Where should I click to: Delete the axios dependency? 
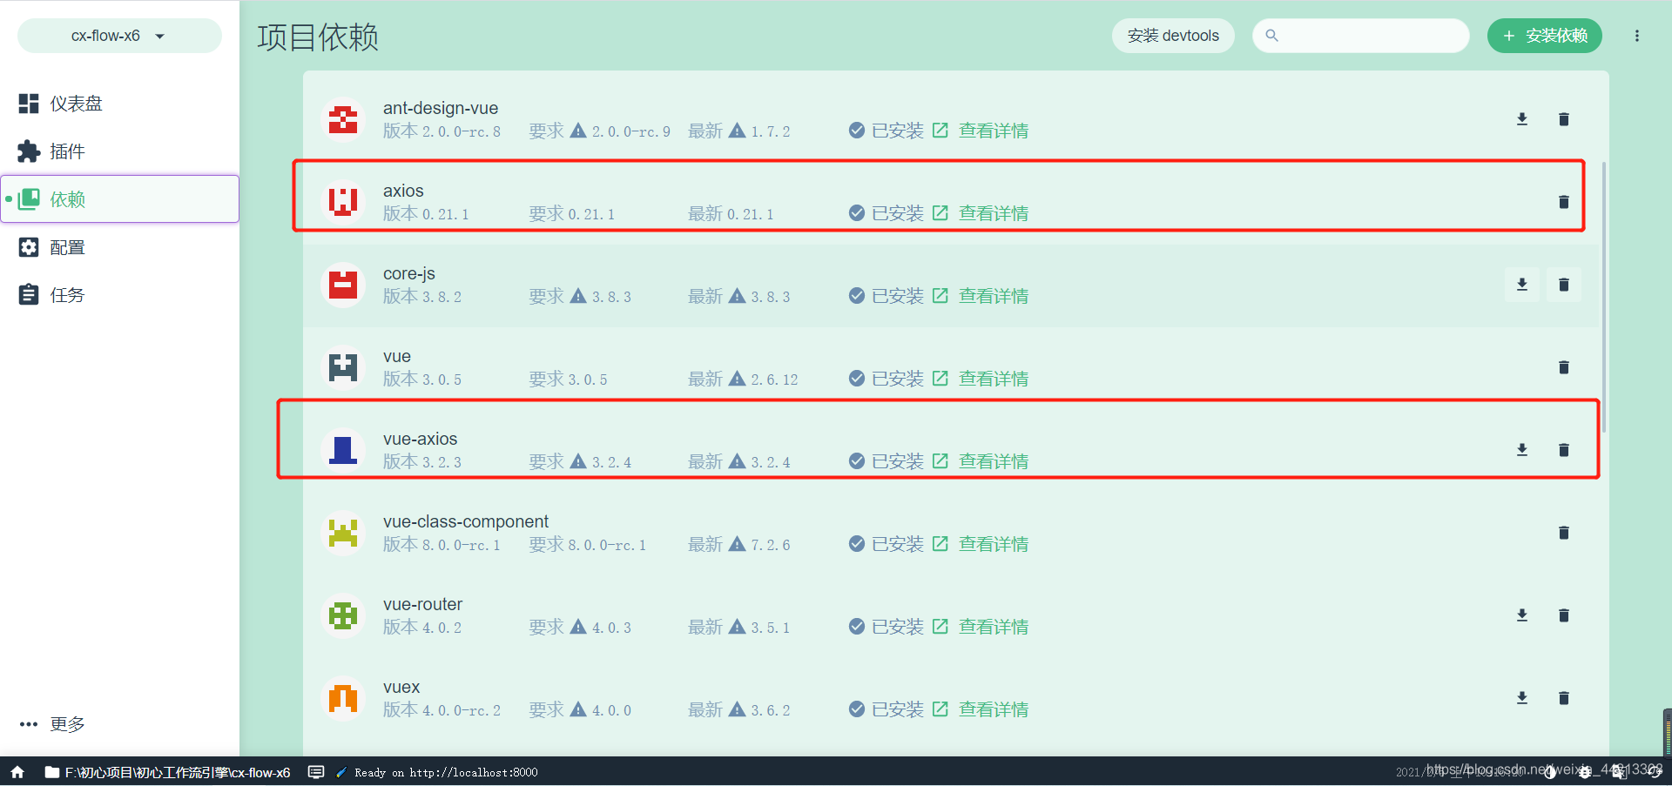1564,202
